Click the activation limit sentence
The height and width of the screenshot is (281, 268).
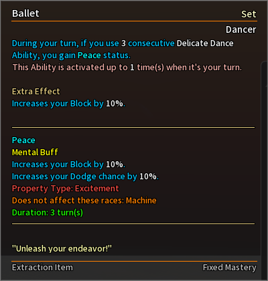(127, 67)
